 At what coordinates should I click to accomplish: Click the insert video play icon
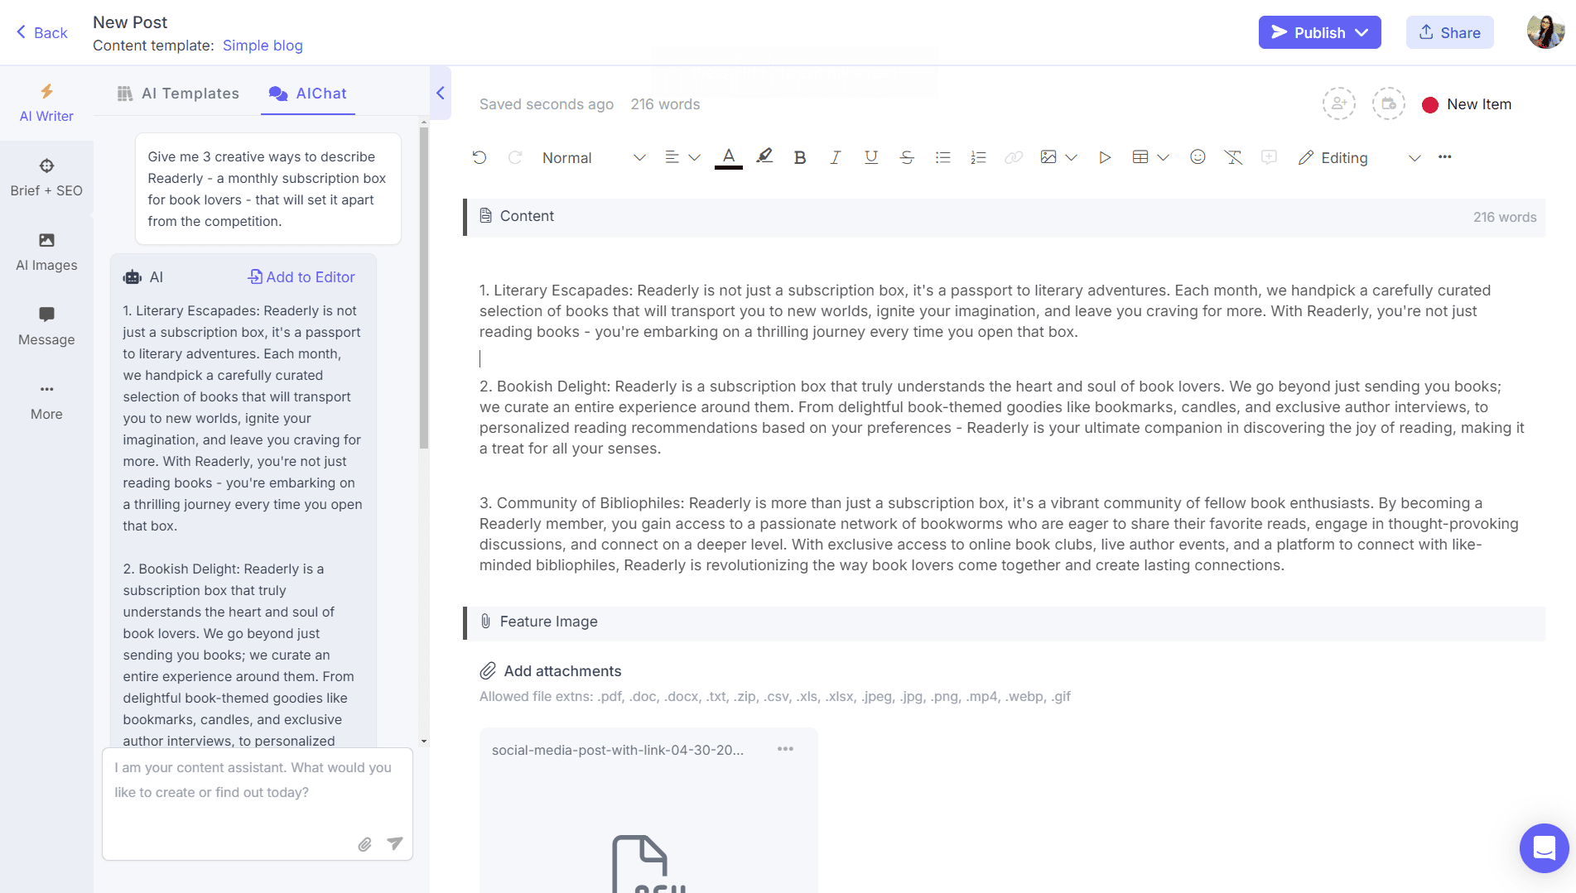1105,157
